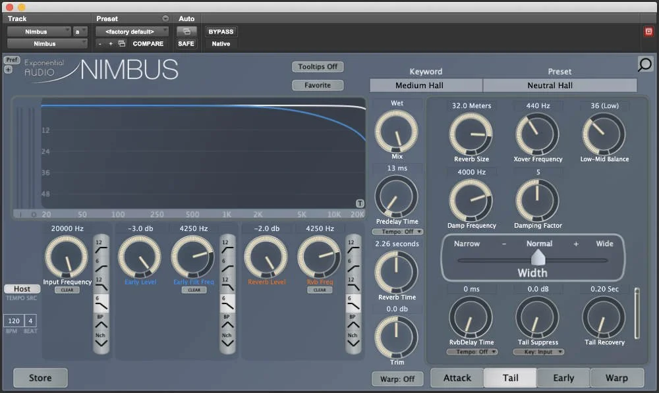Select Reverb filter band-pass BP shape

(353, 322)
